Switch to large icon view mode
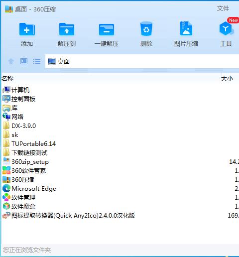Screen dimensions: 239x257 point(24,61)
